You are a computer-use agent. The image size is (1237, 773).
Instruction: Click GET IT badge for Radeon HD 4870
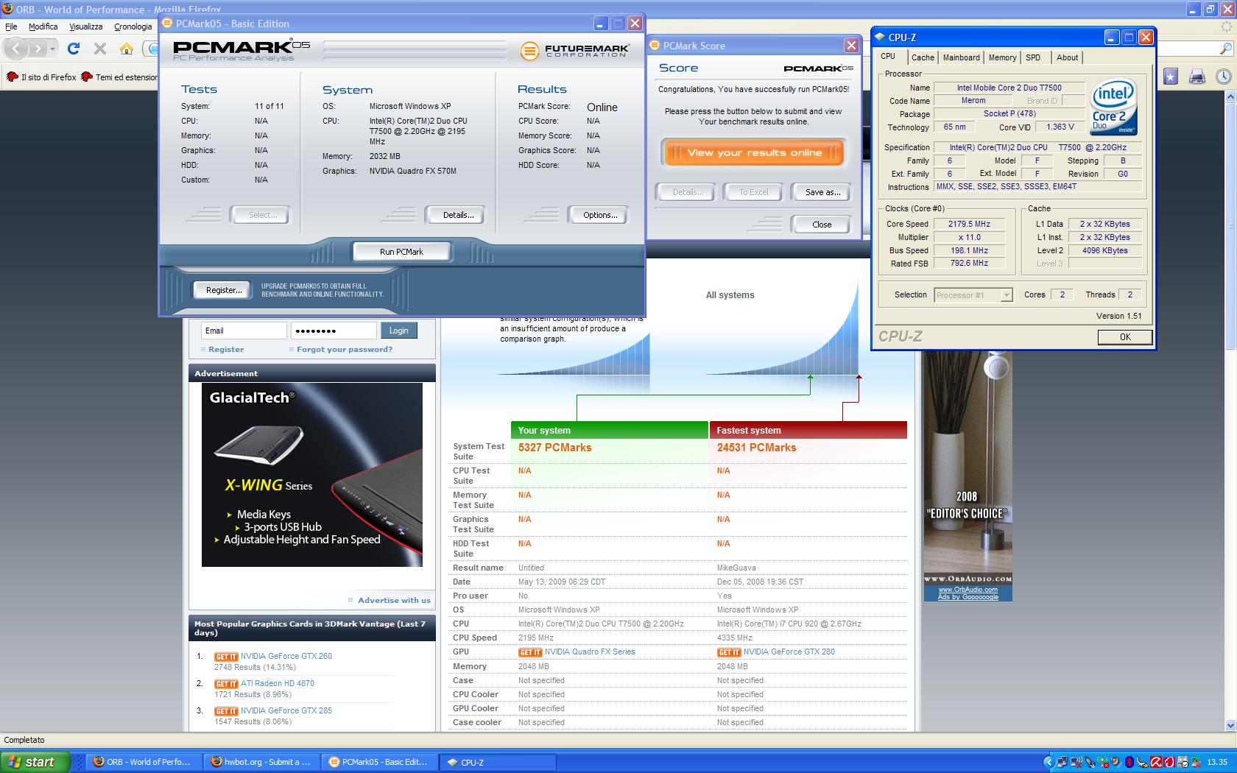tap(226, 684)
